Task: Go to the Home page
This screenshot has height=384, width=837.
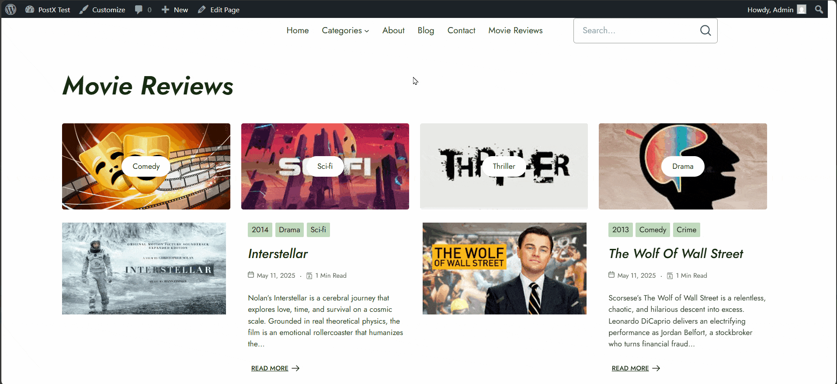Action: pos(298,30)
